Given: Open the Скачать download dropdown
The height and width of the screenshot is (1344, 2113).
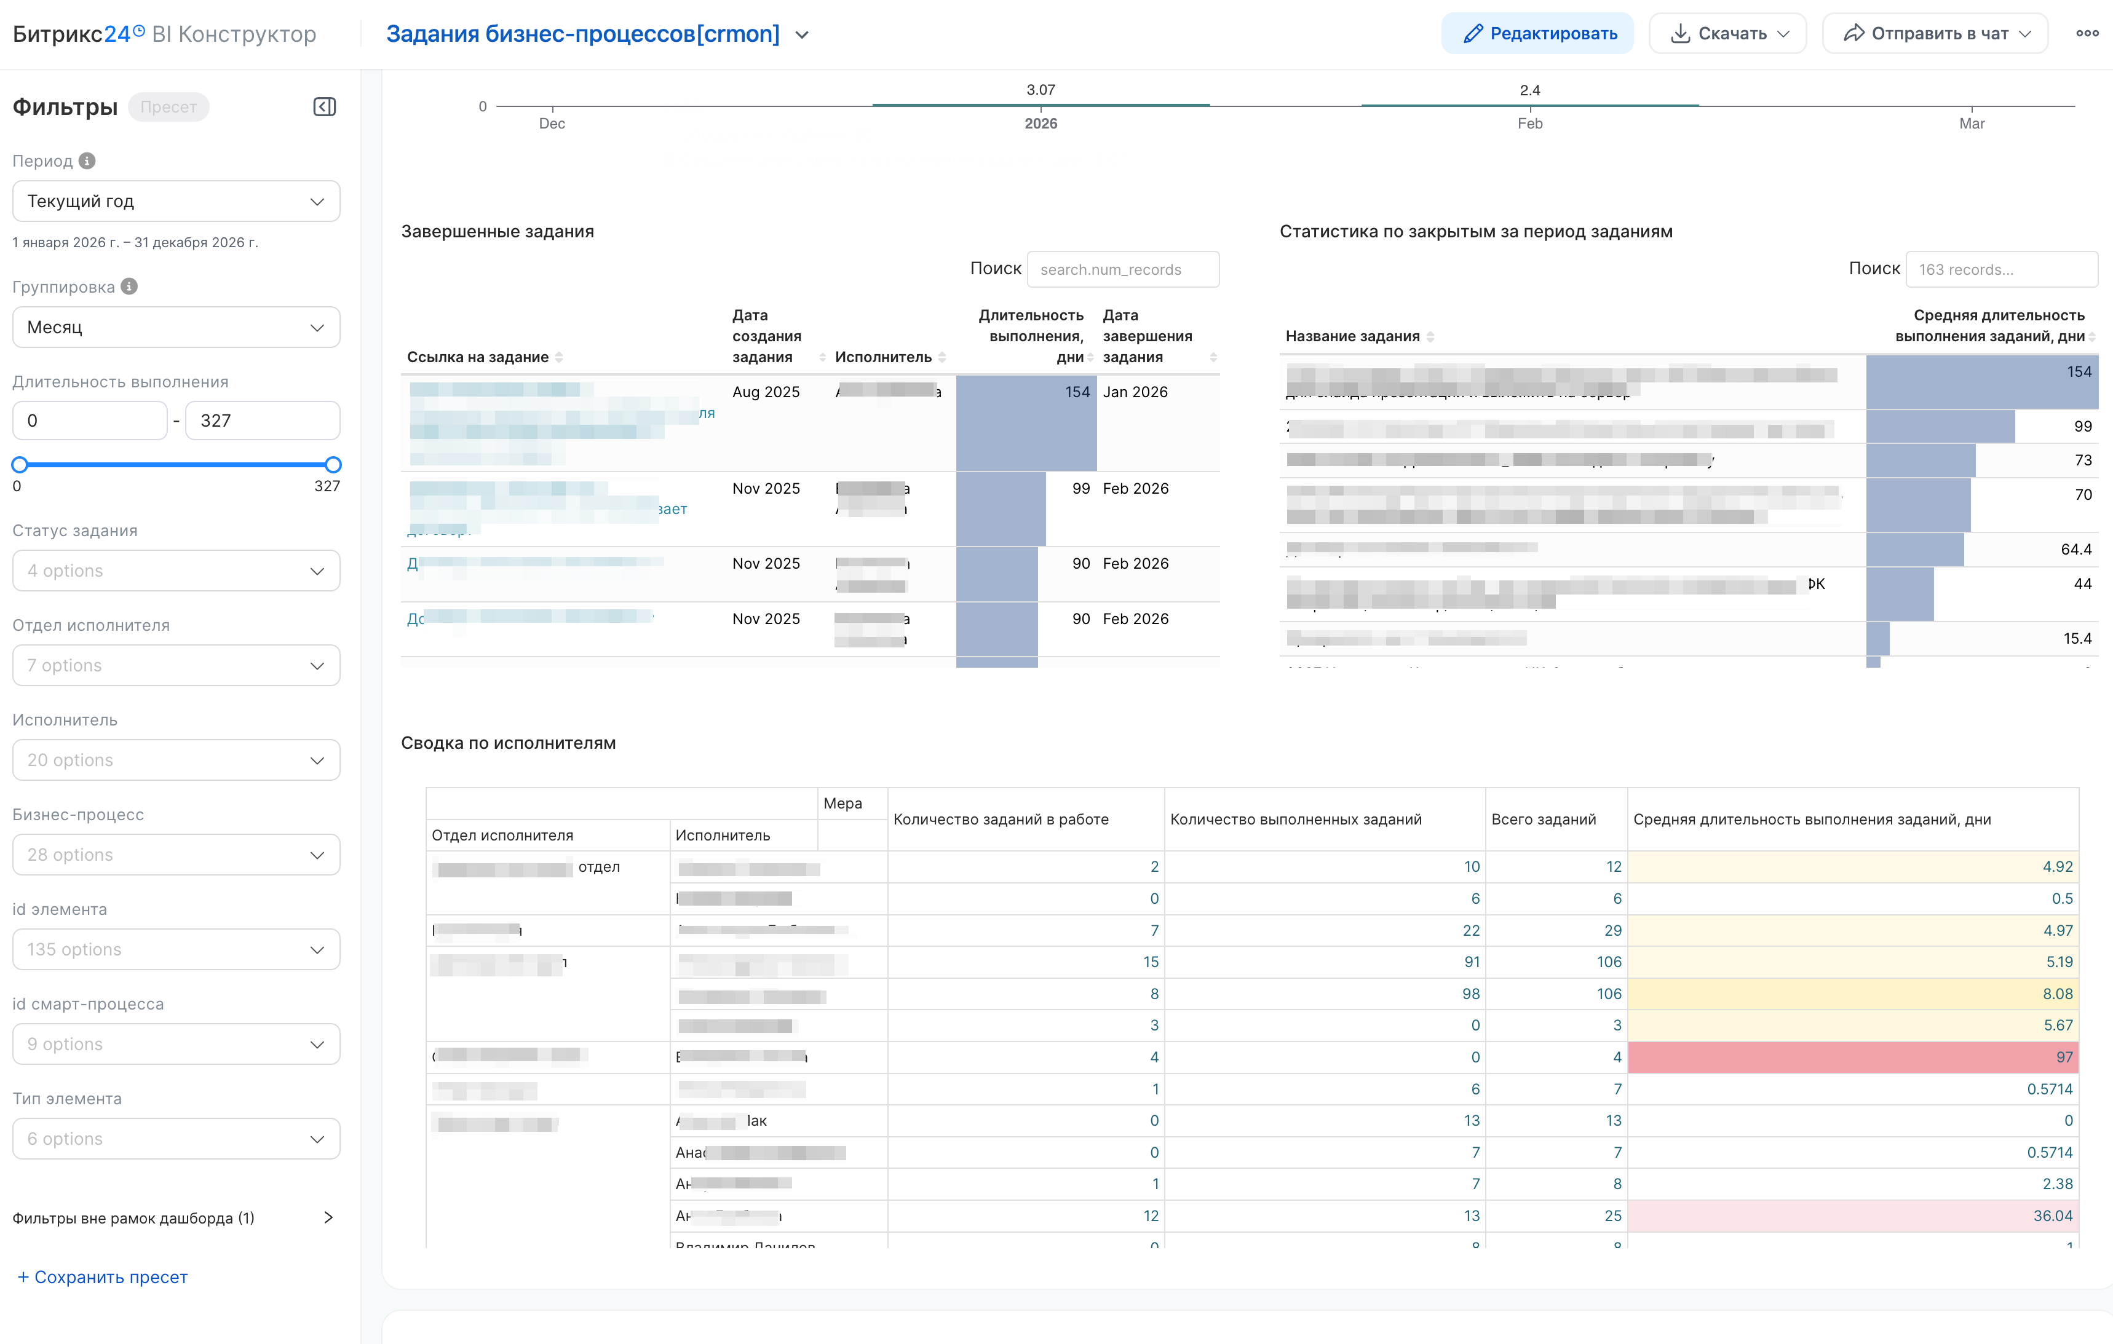Looking at the screenshot, I should point(1727,33).
